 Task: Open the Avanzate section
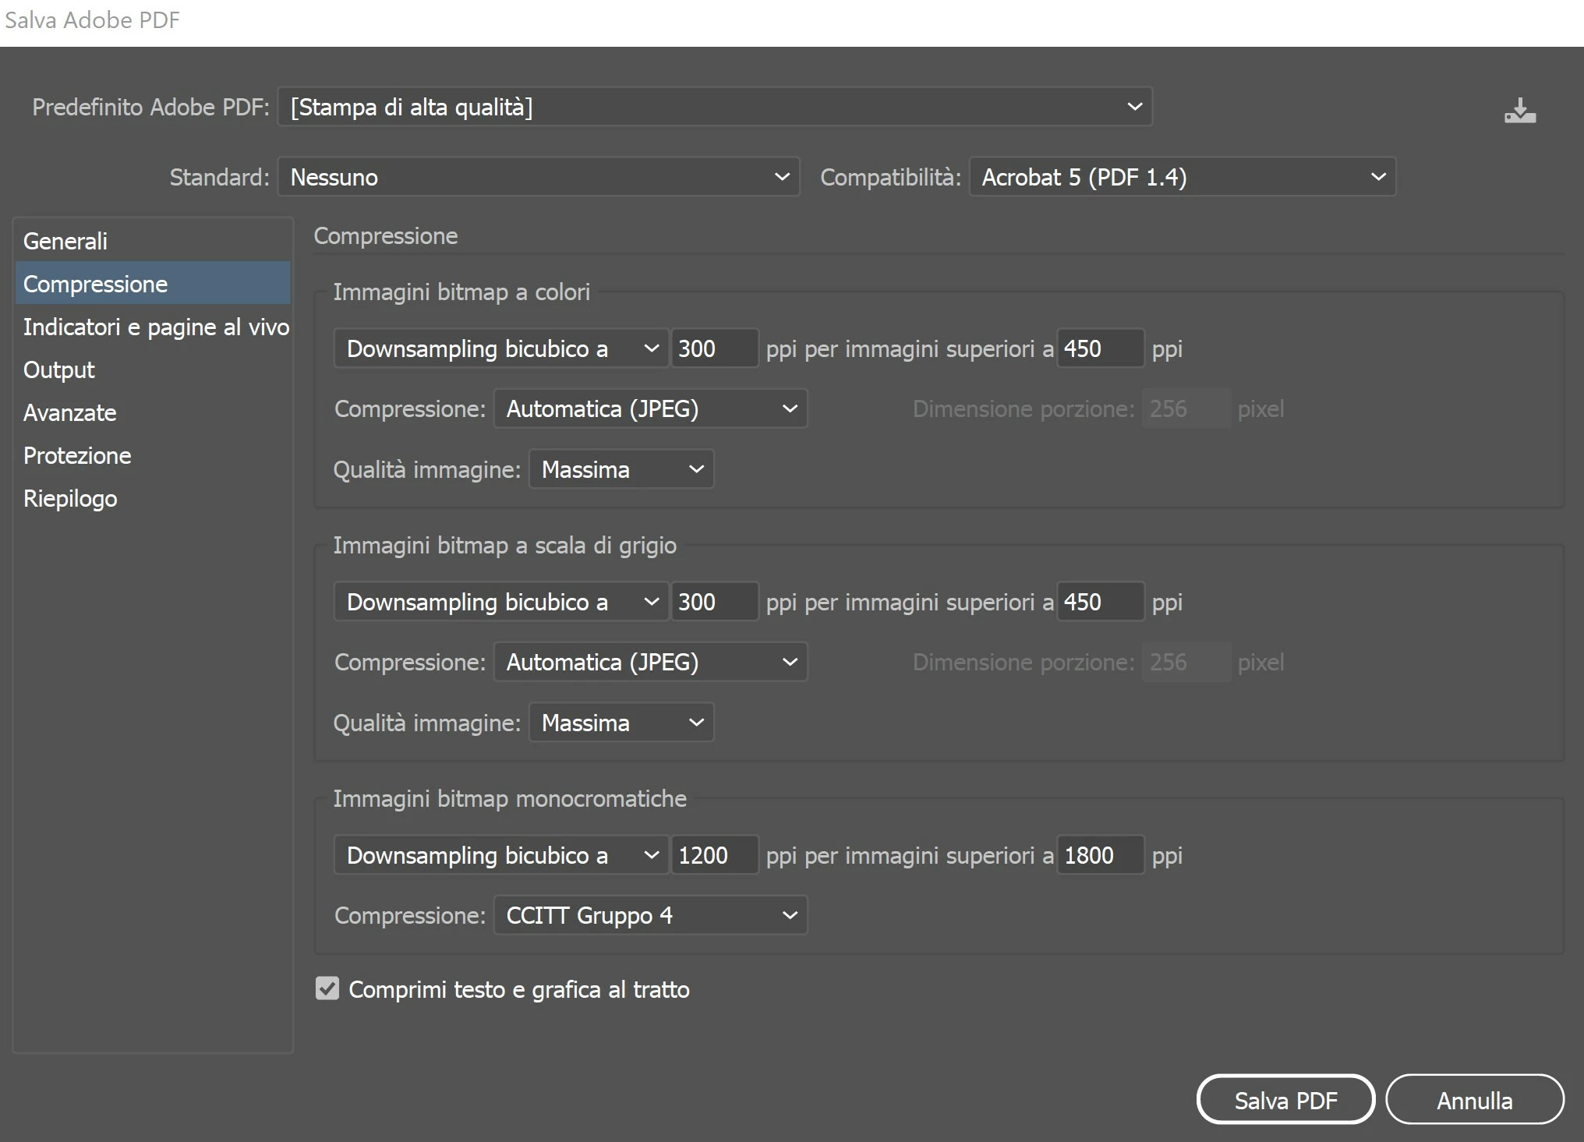tap(70, 412)
